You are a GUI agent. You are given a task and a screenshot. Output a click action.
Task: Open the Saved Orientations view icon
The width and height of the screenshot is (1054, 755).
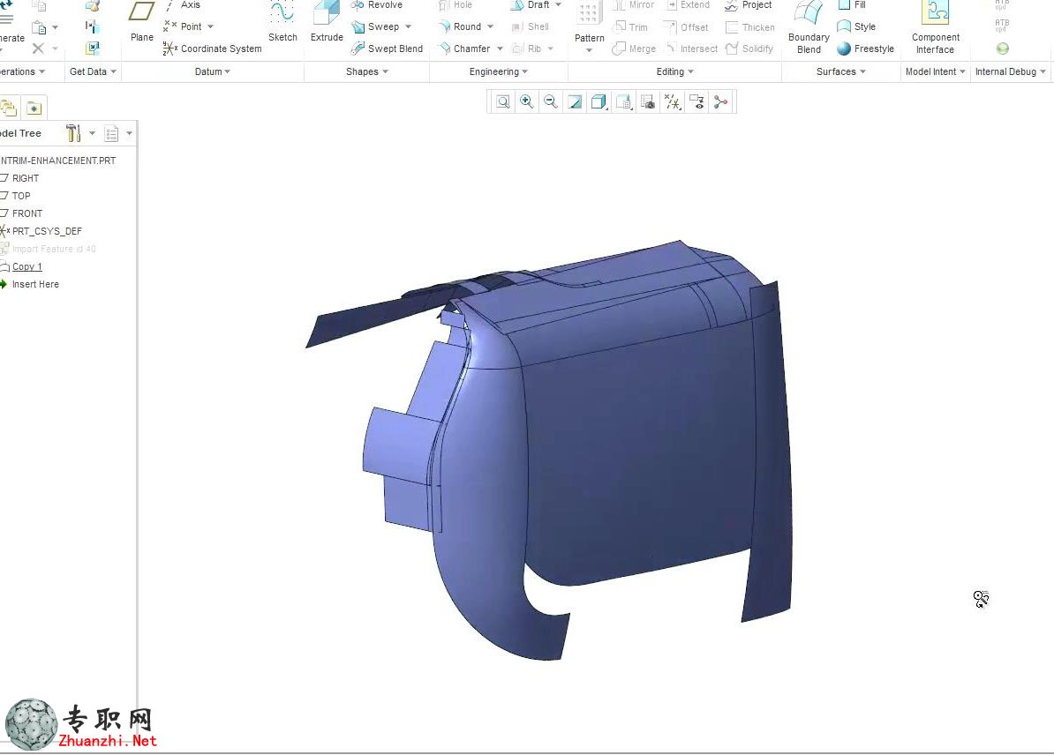624,102
